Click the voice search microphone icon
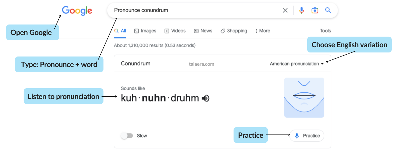The height and width of the screenshot is (150, 400). pyautogui.click(x=301, y=10)
